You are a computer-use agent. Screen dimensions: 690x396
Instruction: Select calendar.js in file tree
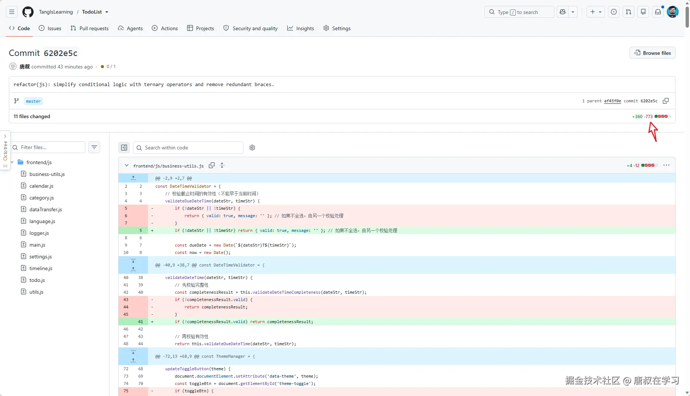click(41, 186)
